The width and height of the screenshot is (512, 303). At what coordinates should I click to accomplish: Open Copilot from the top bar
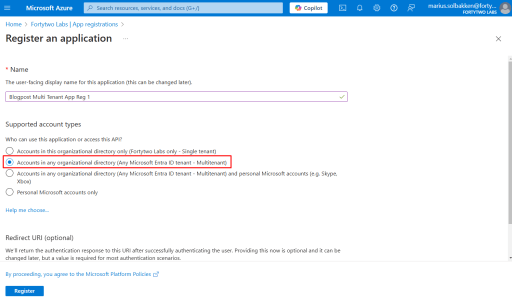pos(308,8)
